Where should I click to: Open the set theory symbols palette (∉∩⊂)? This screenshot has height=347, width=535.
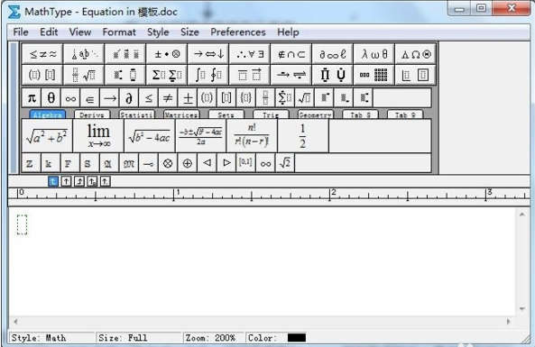pos(291,54)
